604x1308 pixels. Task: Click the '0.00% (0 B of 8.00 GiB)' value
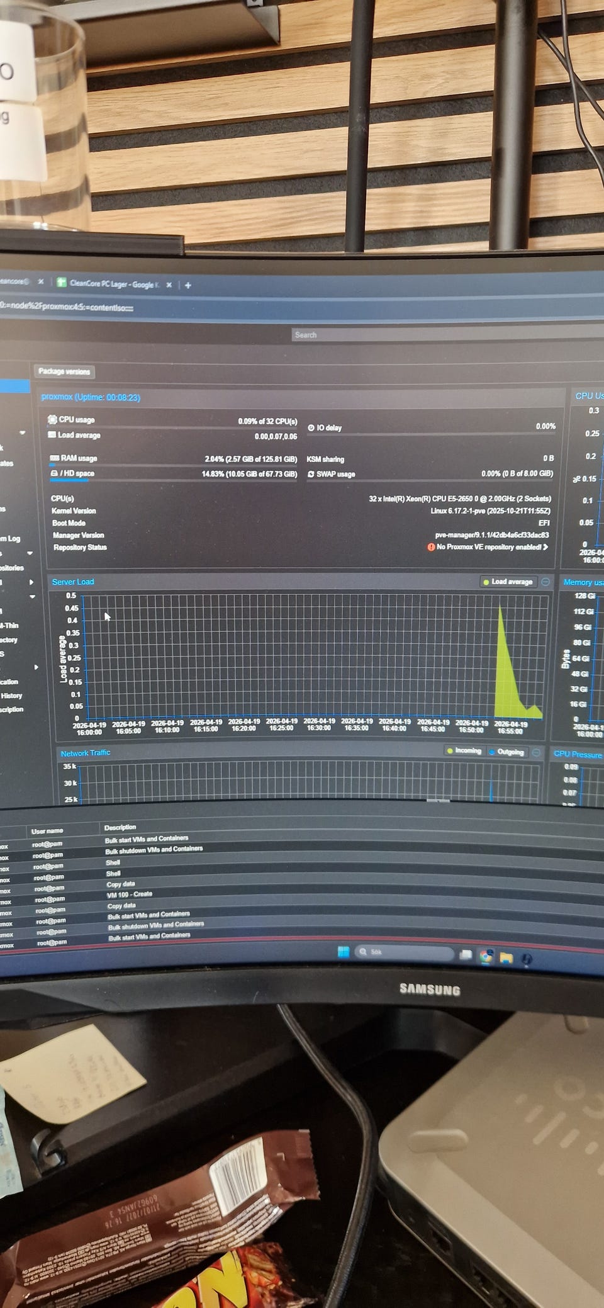click(517, 473)
